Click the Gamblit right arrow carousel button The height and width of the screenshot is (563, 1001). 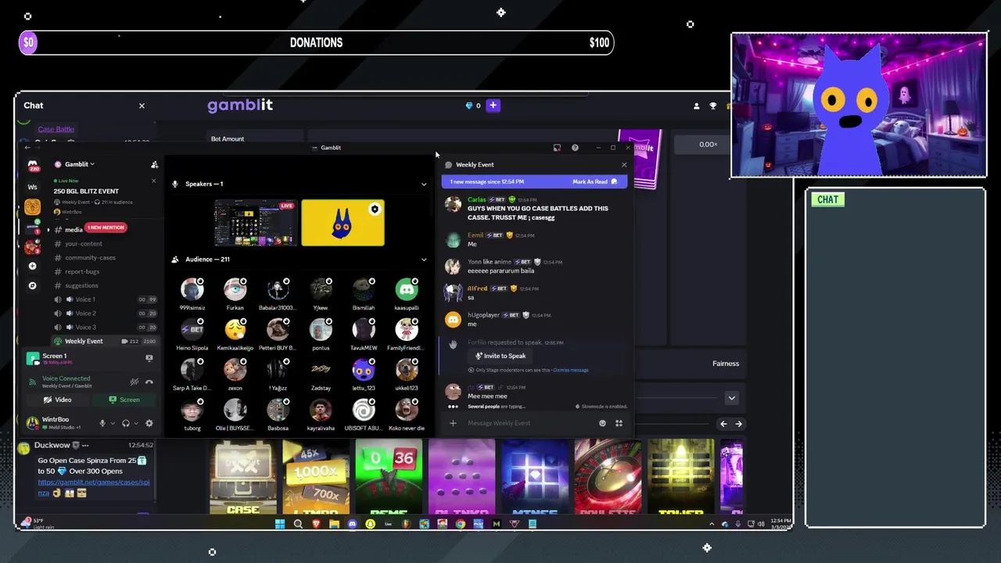tap(738, 424)
